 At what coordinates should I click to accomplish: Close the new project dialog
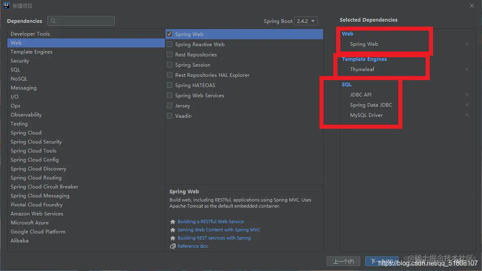click(471, 6)
